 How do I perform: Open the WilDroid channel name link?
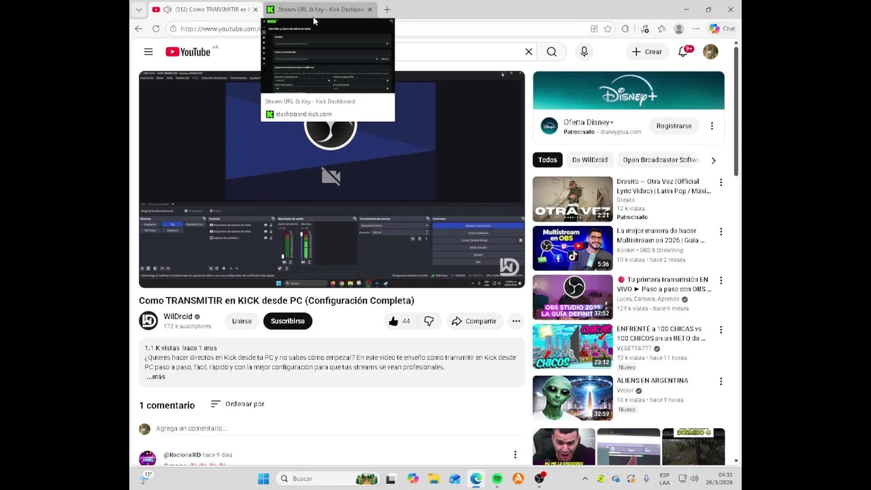[x=178, y=316]
